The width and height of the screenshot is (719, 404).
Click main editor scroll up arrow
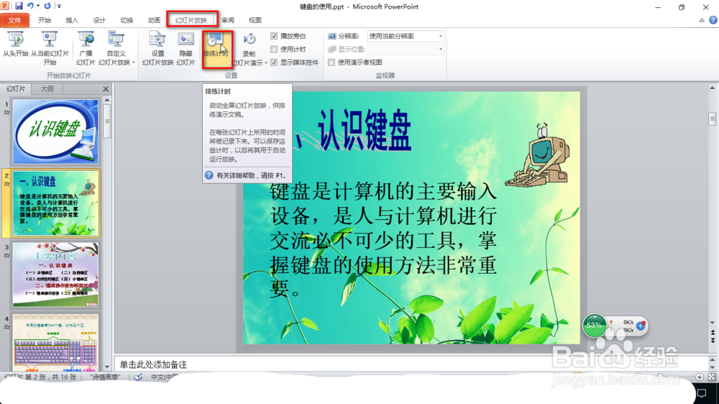(712, 88)
